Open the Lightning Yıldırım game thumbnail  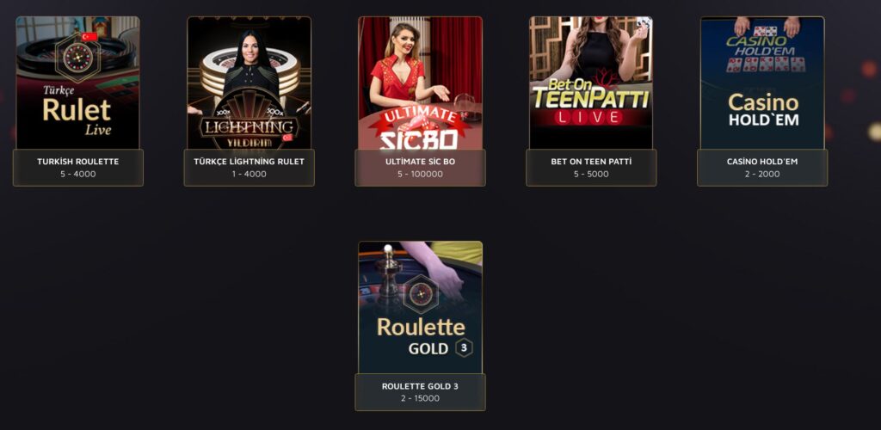click(x=249, y=83)
